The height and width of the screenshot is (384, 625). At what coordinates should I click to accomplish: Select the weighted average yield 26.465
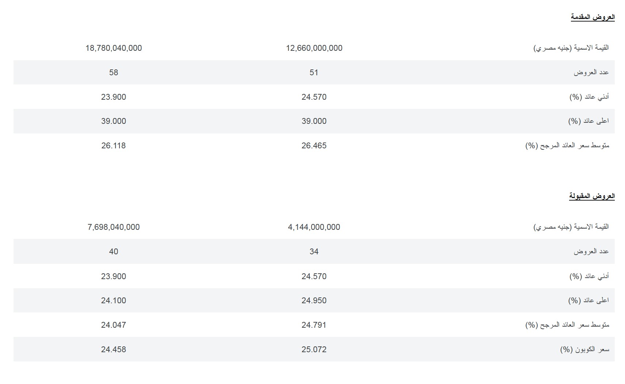click(x=314, y=146)
